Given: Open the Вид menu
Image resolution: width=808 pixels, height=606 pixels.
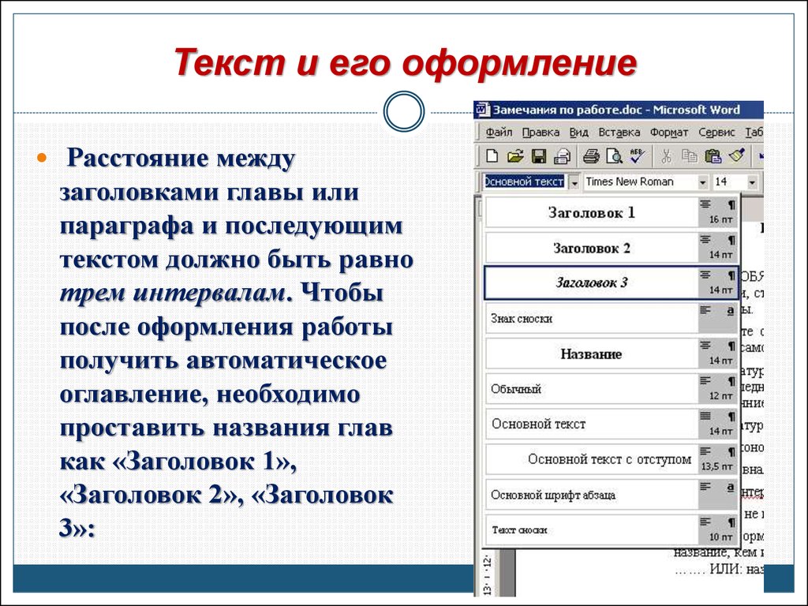Looking at the screenshot, I should tap(578, 133).
